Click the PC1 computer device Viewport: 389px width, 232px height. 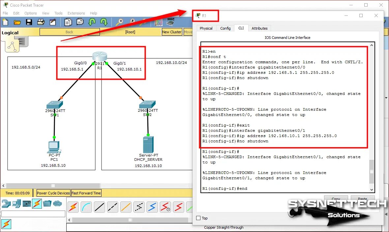click(54, 147)
